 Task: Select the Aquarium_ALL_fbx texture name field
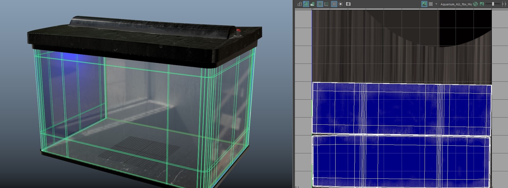(x=456, y=4)
